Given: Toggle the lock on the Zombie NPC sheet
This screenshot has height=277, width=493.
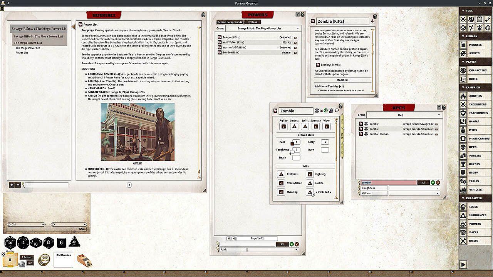Looking at the screenshot, I should [x=322, y=111].
